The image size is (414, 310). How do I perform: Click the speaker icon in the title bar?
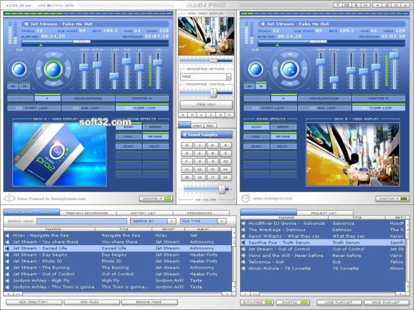356,6
